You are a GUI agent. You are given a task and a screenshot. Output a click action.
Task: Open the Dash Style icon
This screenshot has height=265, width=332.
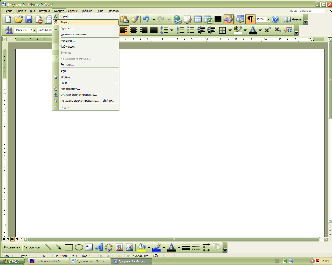(196, 247)
